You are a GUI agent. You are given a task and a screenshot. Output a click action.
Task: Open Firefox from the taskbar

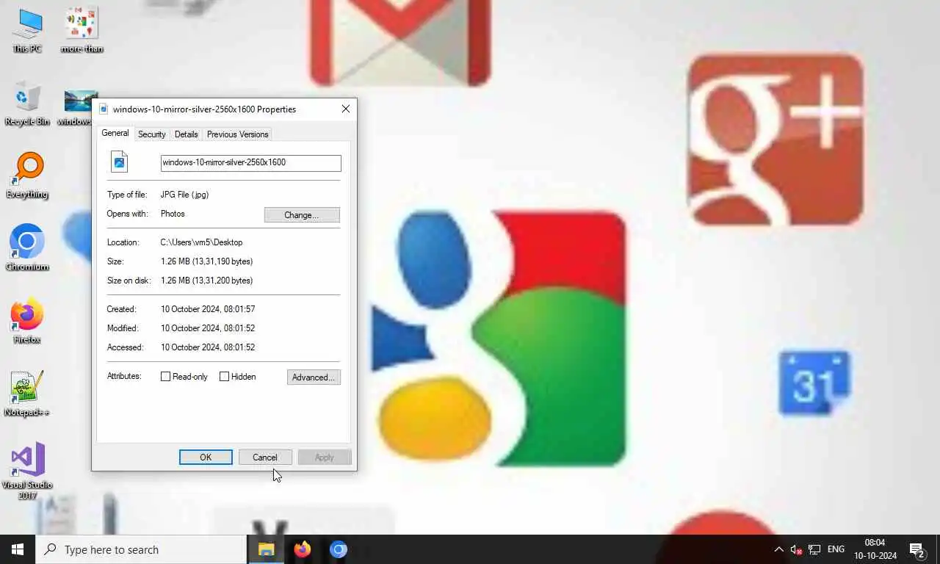pos(302,549)
